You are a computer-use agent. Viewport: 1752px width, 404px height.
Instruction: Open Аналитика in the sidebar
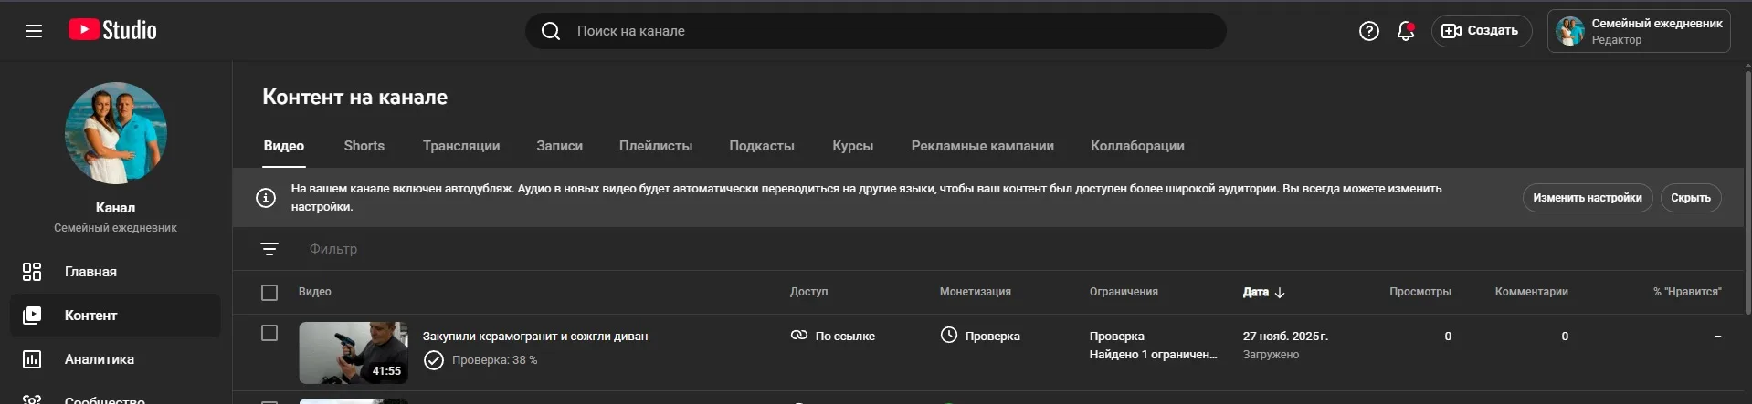tap(99, 359)
